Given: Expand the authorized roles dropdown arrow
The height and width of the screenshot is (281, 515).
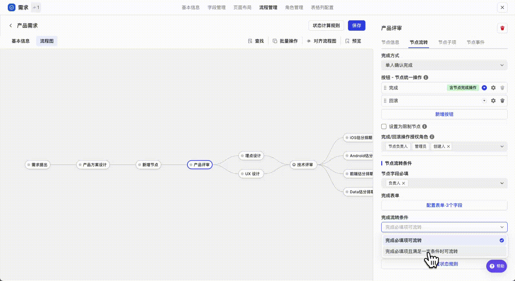Looking at the screenshot, I should tap(502, 147).
